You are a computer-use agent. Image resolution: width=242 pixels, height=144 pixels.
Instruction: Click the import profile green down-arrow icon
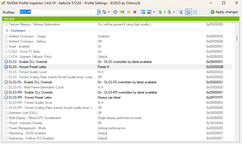click(169, 12)
